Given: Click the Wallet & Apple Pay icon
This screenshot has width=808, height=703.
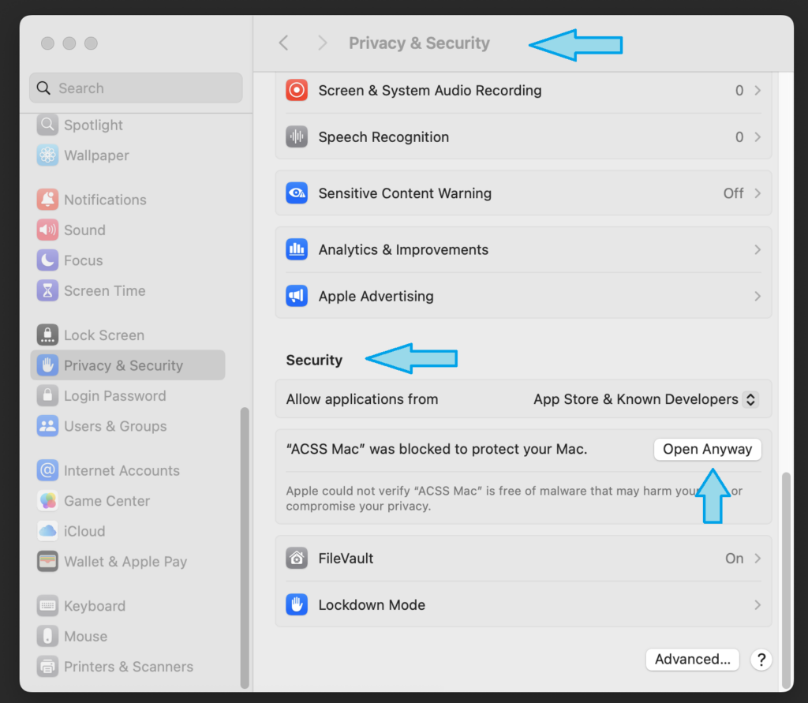Looking at the screenshot, I should [47, 562].
